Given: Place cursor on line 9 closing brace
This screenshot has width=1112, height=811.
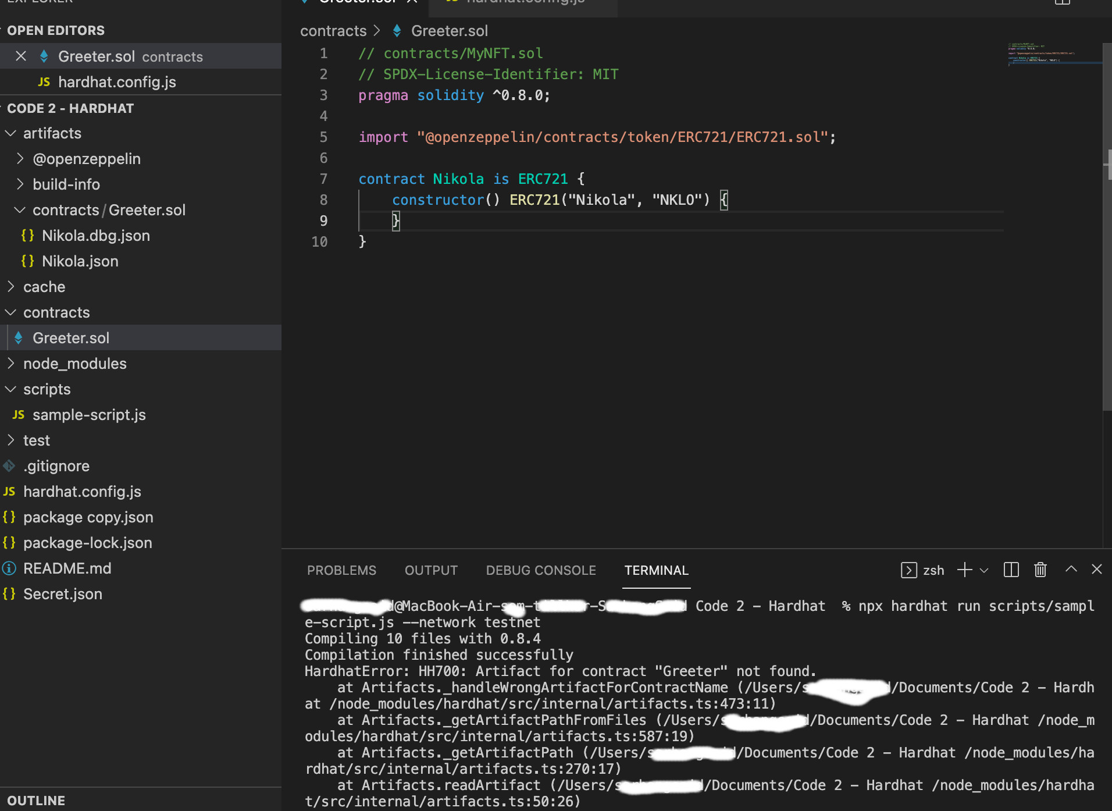Looking at the screenshot, I should click(x=396, y=220).
